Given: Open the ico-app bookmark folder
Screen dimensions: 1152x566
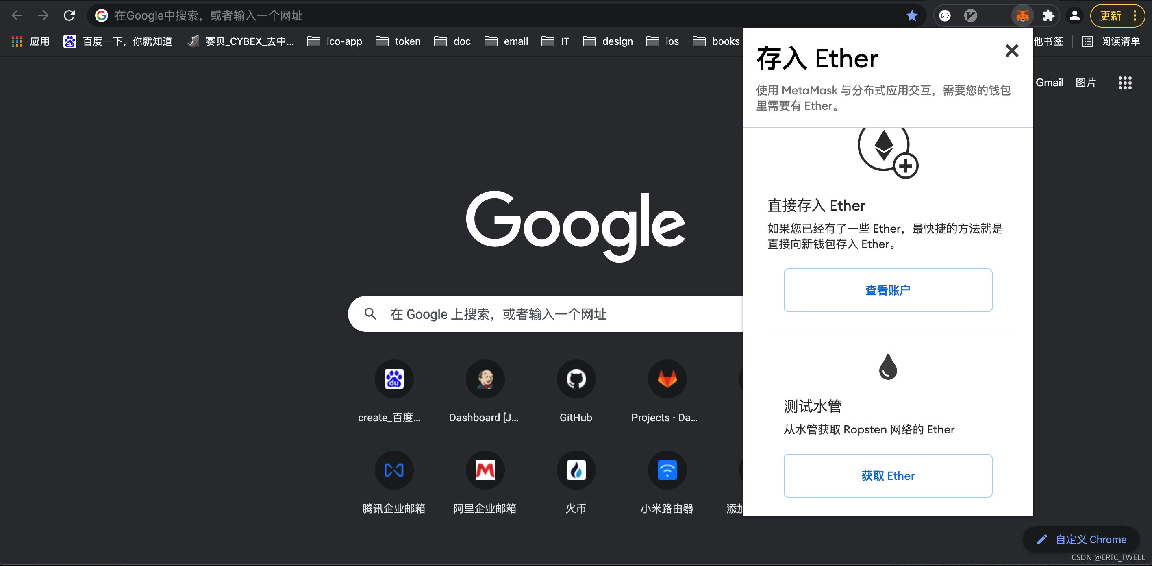Looking at the screenshot, I should pyautogui.click(x=335, y=41).
